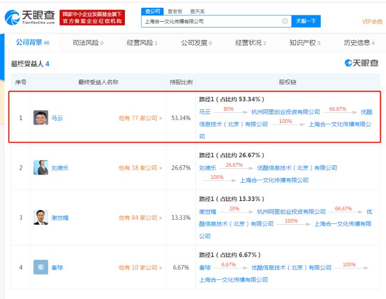This screenshot has width=386, height=299.
Task: Click the 53.34% shareholding cell
Action: point(181,118)
